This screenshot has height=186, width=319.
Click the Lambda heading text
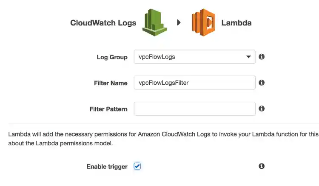[236, 23]
